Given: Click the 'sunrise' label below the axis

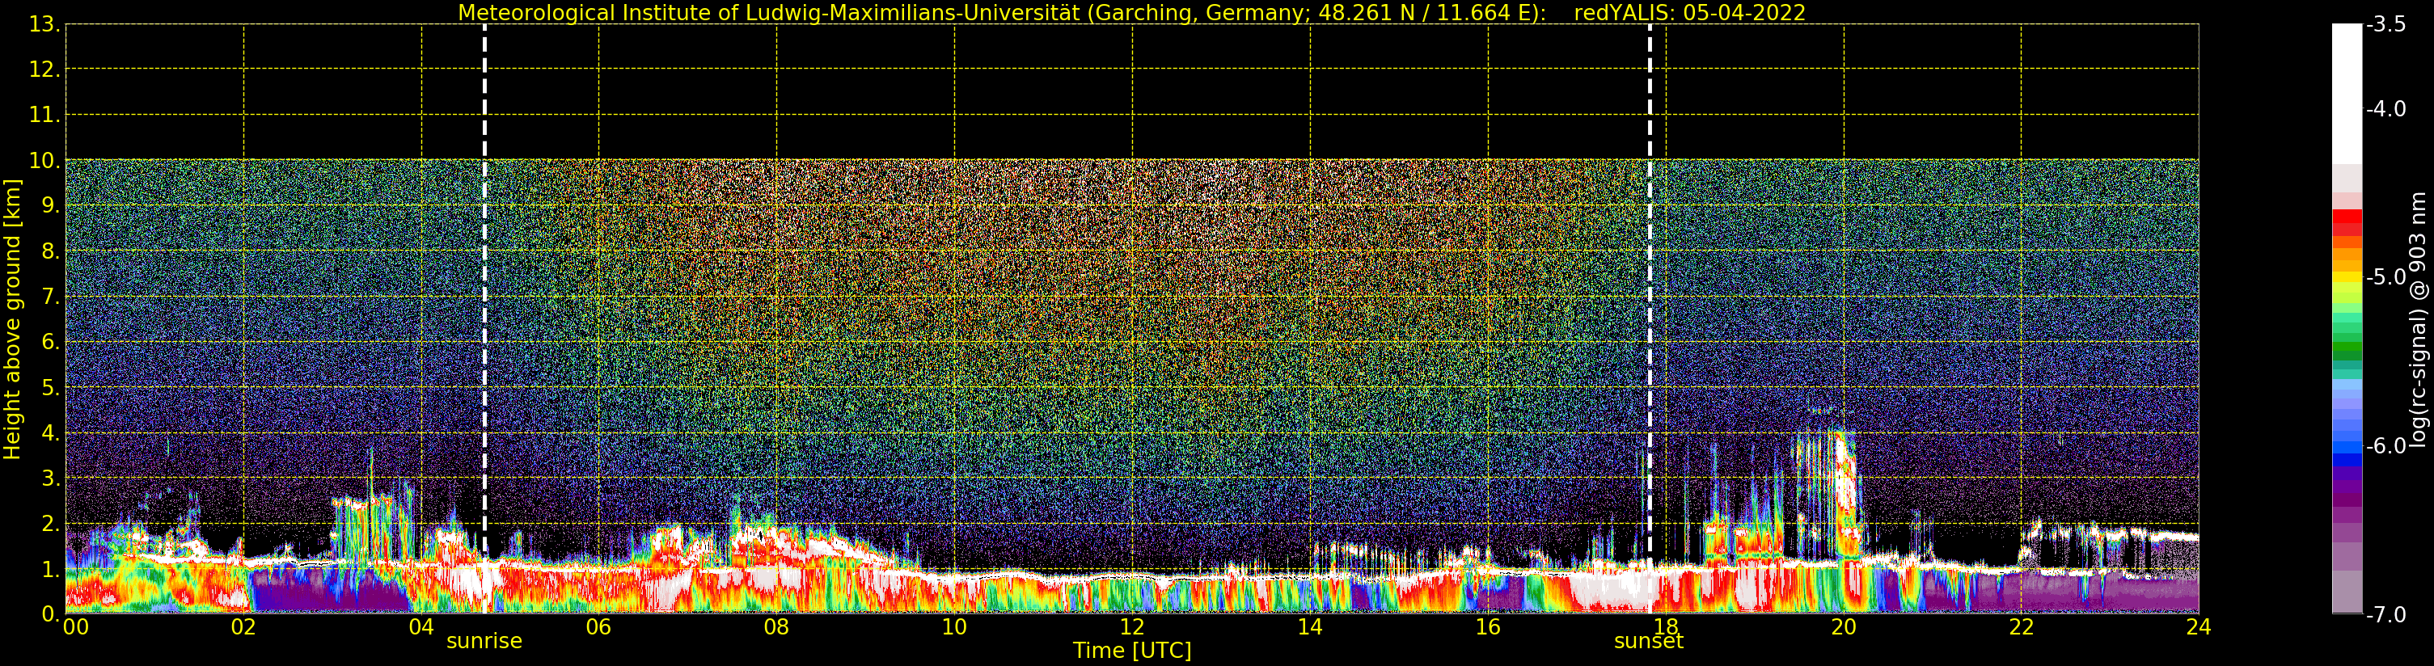Looking at the screenshot, I should click(x=484, y=642).
